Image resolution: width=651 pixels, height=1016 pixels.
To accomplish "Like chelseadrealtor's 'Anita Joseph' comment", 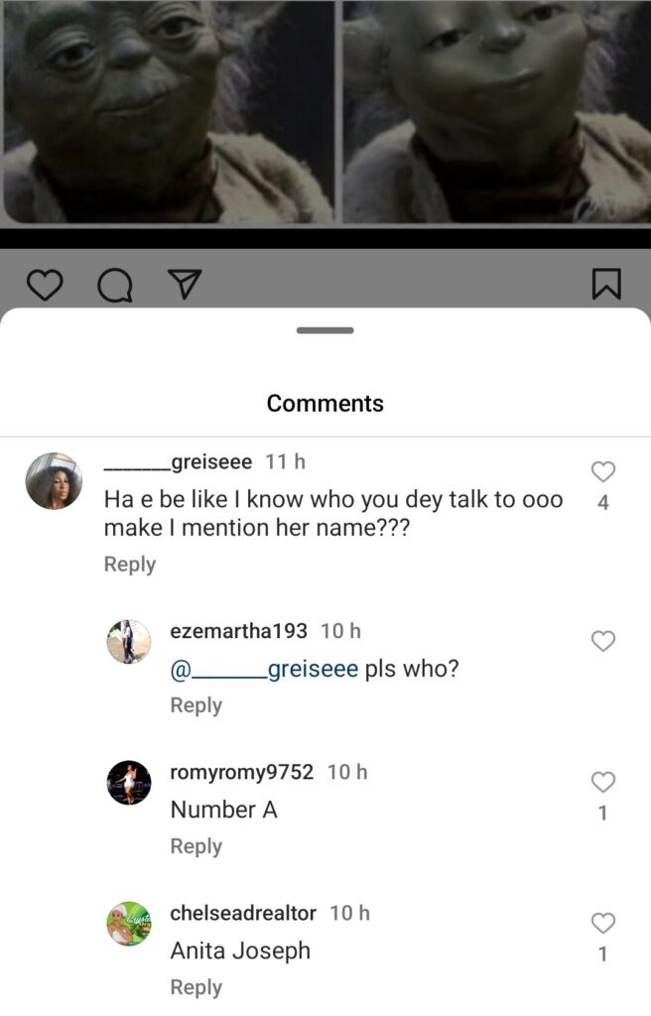I will pos(603,924).
